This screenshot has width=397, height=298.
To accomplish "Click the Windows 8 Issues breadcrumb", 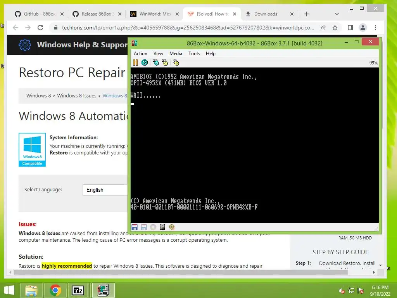I will [x=77, y=95].
